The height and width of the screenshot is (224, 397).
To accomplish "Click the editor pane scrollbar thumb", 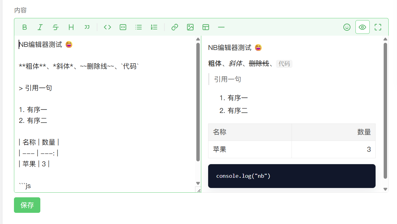I will (198, 102).
